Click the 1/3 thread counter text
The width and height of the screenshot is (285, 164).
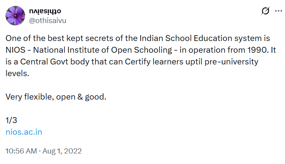pos(11,120)
